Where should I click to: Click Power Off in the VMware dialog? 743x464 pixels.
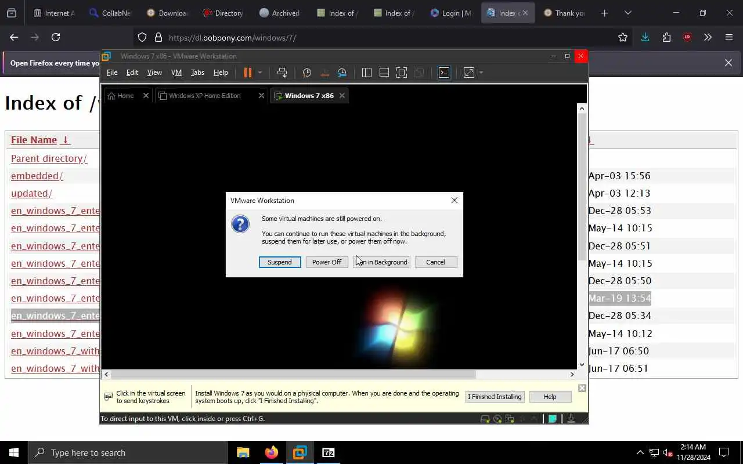click(x=327, y=262)
